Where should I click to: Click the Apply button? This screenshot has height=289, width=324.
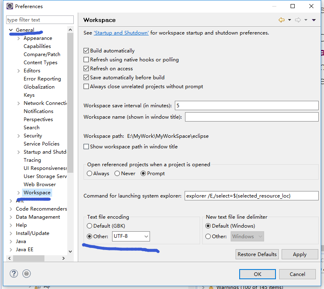(300, 254)
